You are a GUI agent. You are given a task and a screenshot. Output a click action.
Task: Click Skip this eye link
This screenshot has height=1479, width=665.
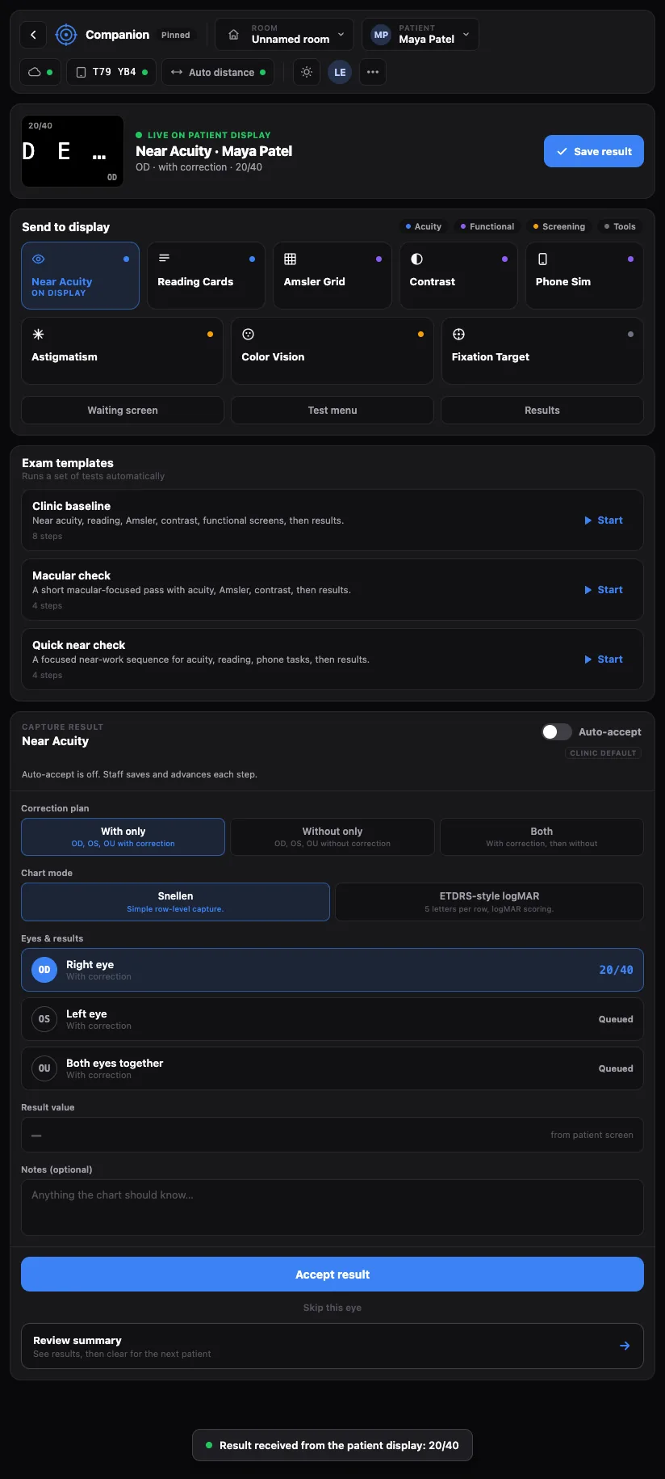332,1308
